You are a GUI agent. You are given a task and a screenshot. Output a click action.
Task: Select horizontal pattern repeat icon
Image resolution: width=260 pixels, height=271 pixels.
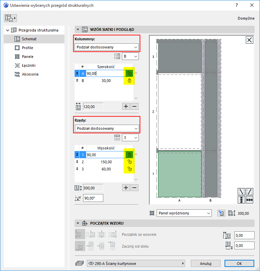coord(249,200)
